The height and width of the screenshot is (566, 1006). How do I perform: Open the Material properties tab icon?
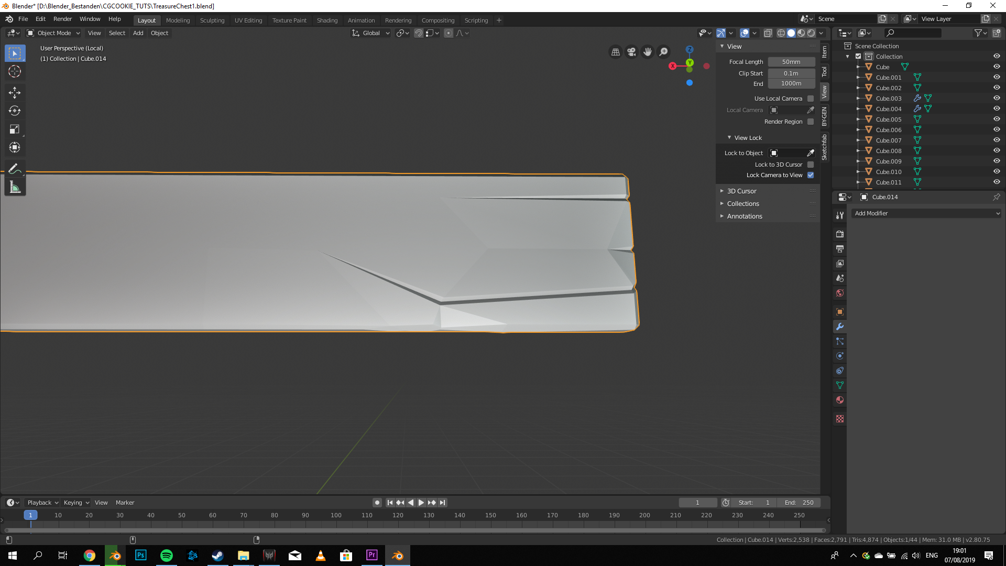840,400
